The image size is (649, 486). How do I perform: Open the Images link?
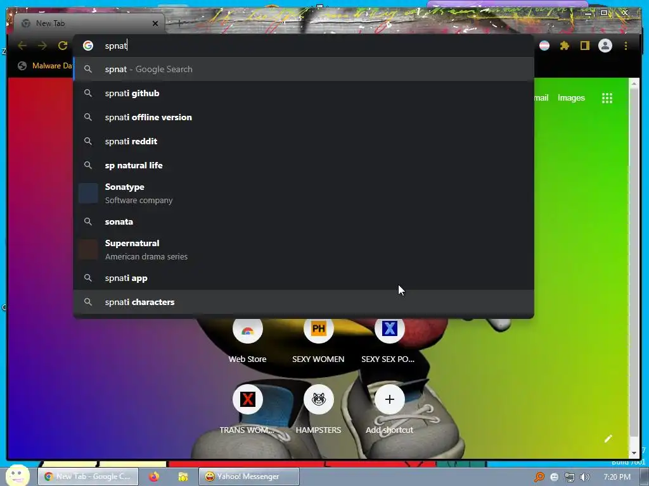click(571, 98)
